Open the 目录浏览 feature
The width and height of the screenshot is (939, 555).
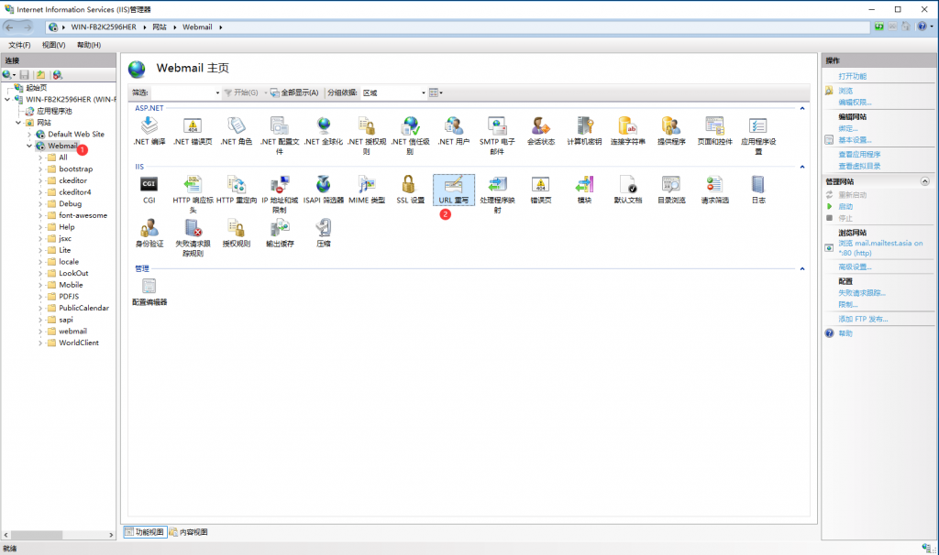click(671, 190)
